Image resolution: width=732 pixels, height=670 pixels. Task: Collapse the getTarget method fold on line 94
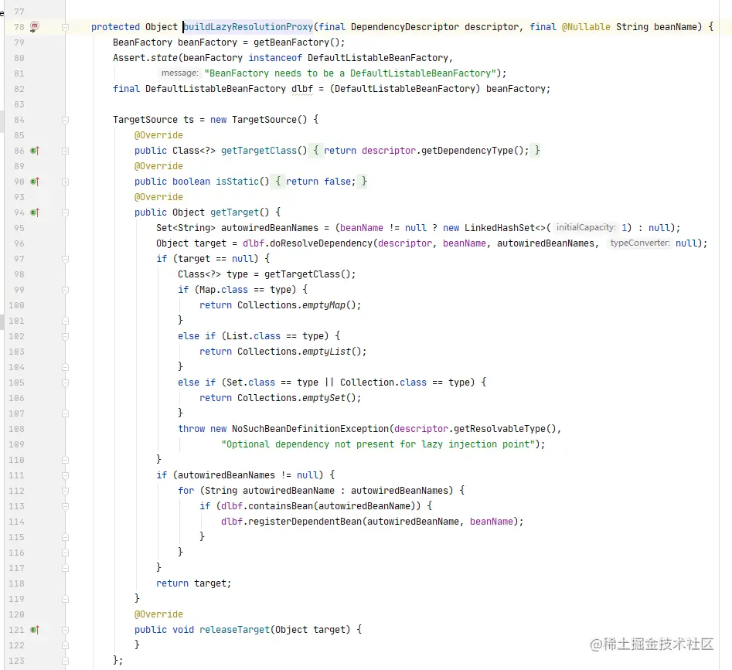[66, 213]
